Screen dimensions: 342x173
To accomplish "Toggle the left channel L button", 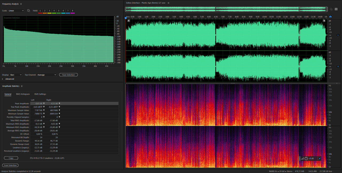I will point(338,35).
